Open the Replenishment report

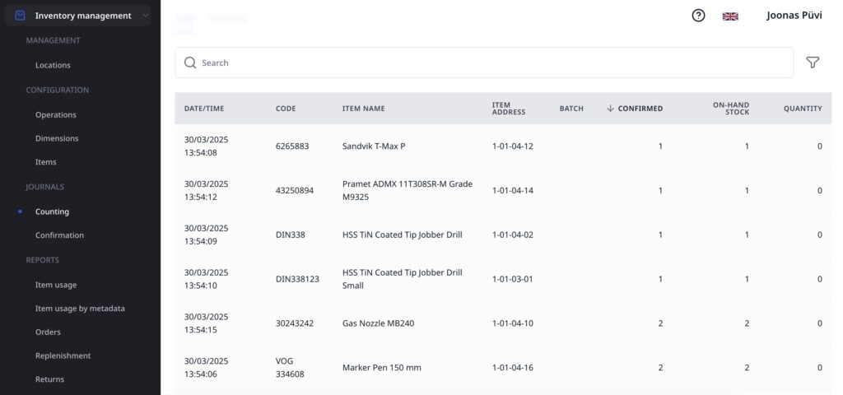coord(63,355)
